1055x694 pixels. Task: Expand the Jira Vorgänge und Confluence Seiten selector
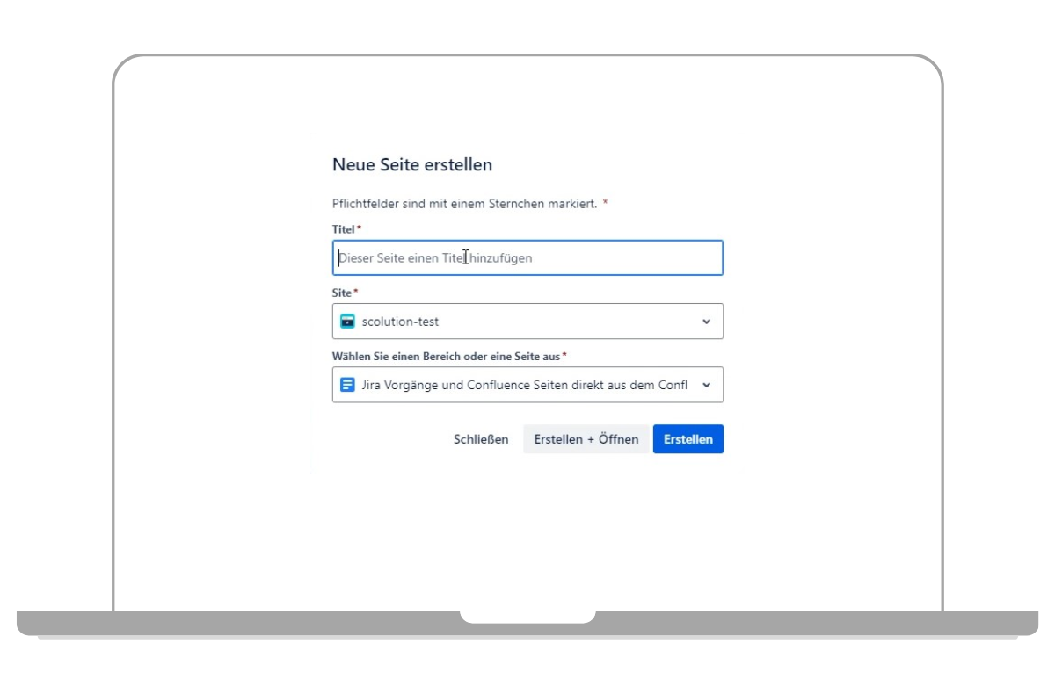tap(527, 385)
